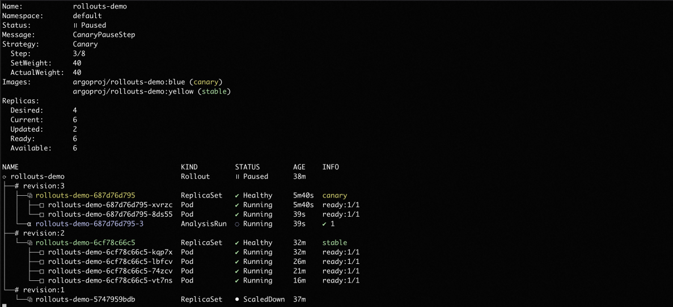Click the Running checkmark for pod vt7ns
673x307 pixels.
click(237, 280)
